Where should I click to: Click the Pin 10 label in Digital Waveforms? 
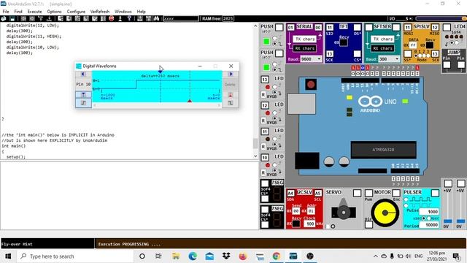[83, 85]
